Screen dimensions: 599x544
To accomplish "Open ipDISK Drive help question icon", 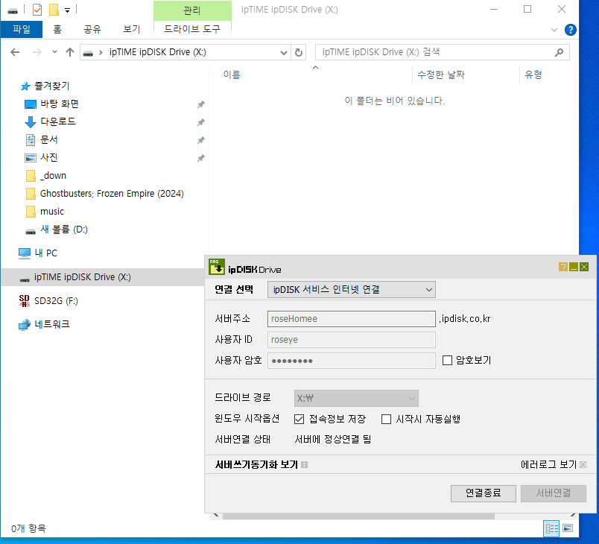I will click(562, 267).
